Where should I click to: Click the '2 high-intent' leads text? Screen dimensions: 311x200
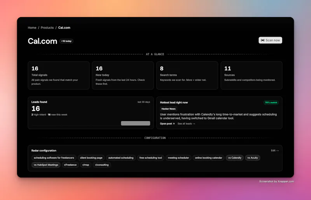click(x=38, y=115)
